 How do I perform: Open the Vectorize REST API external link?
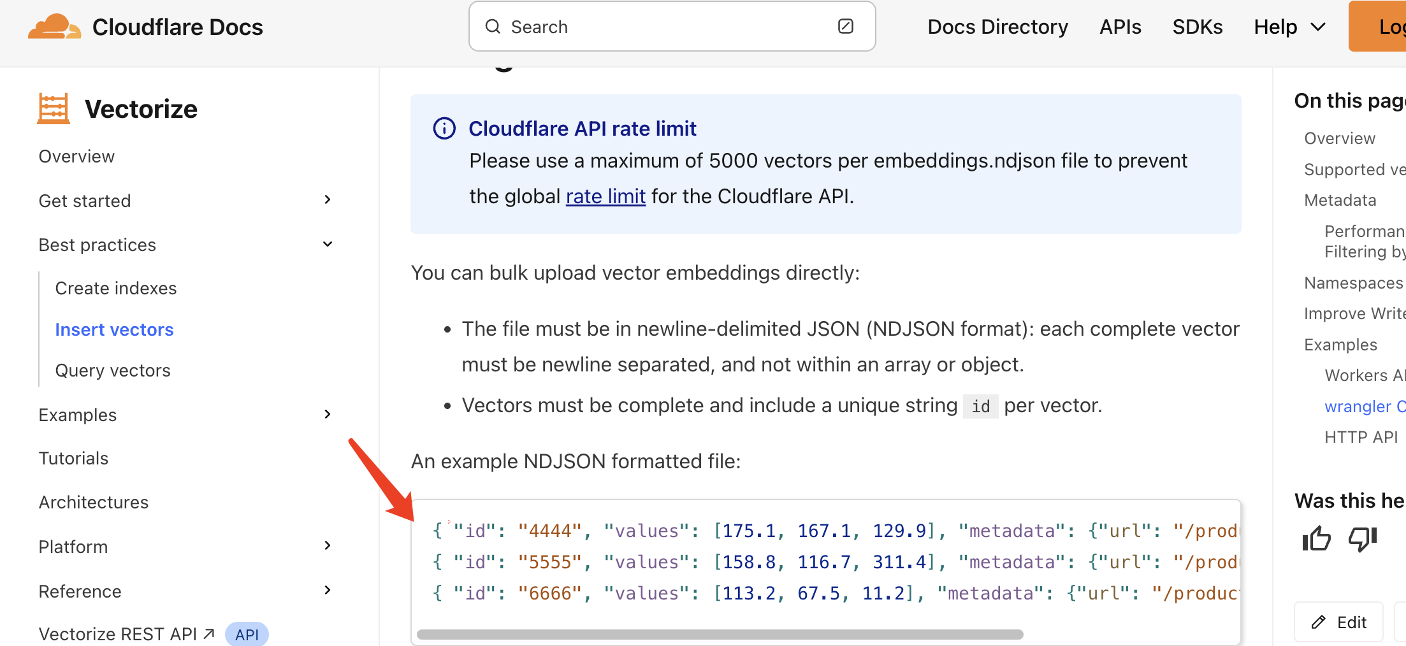pos(126,634)
